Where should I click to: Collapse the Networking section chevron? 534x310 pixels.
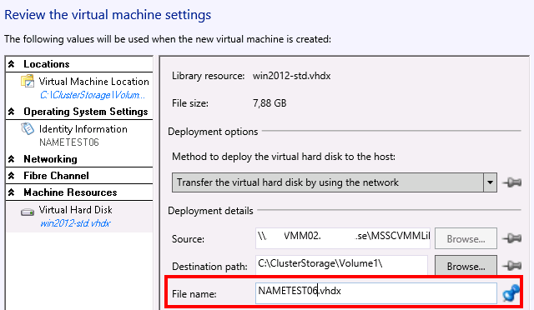pyautogui.click(x=11, y=159)
